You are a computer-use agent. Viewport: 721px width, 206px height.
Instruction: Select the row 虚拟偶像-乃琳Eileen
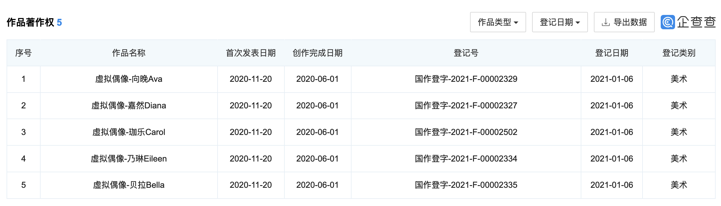361,159
